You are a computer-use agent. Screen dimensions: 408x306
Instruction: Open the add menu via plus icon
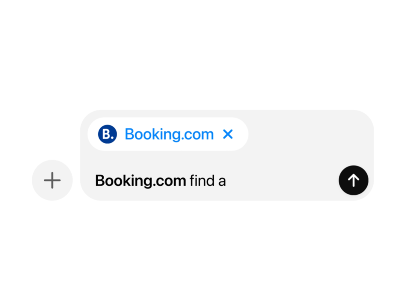[x=52, y=180]
